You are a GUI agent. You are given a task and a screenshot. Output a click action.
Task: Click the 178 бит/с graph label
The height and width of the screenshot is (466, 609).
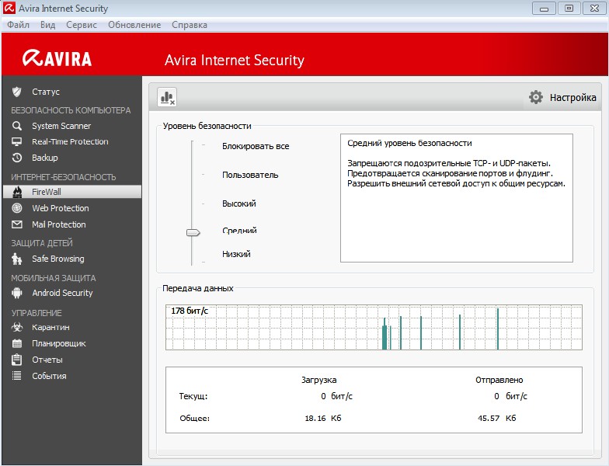[190, 311]
